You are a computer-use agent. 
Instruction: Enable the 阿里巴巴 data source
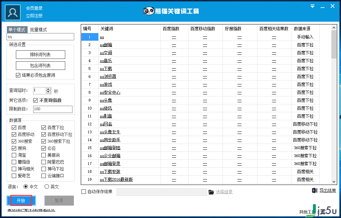pyautogui.click(x=43, y=162)
